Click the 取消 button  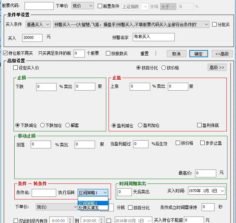(x=176, y=54)
